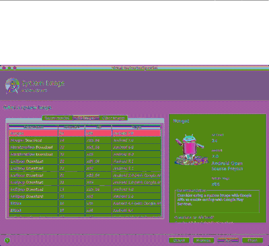Click Download for Lollipop x86_64 plain Android 5.0
The image size is (269, 246).
[35, 190]
